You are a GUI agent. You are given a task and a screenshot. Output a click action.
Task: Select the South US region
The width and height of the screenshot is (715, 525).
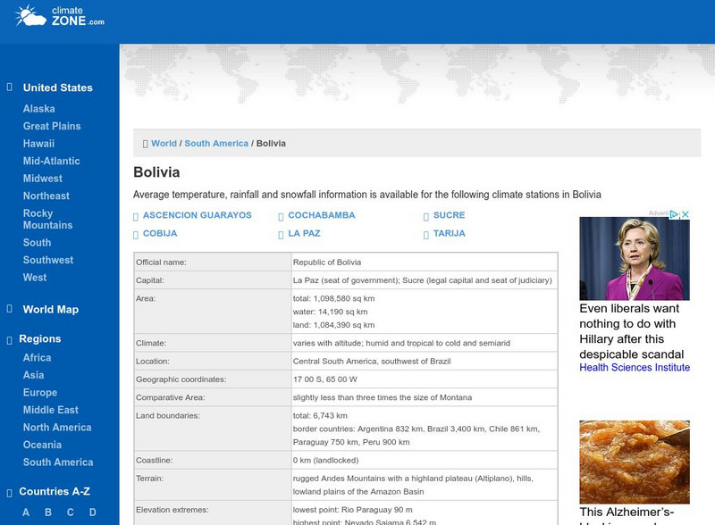38,243
